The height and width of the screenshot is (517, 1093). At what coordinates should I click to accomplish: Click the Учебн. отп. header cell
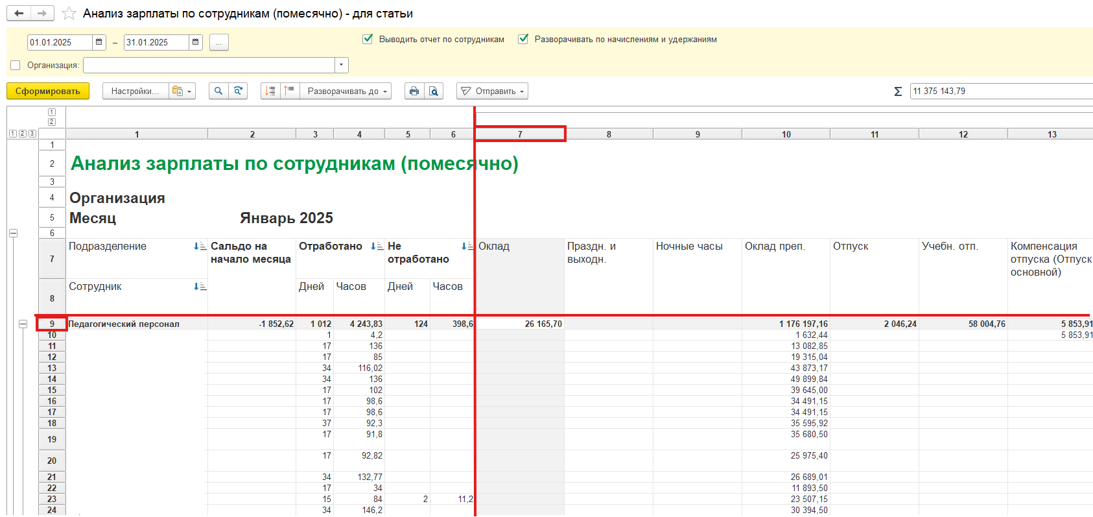[963, 276]
